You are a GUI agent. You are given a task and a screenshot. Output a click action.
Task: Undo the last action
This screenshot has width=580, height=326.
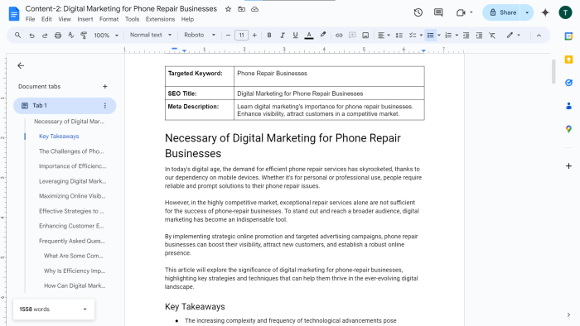(31, 36)
